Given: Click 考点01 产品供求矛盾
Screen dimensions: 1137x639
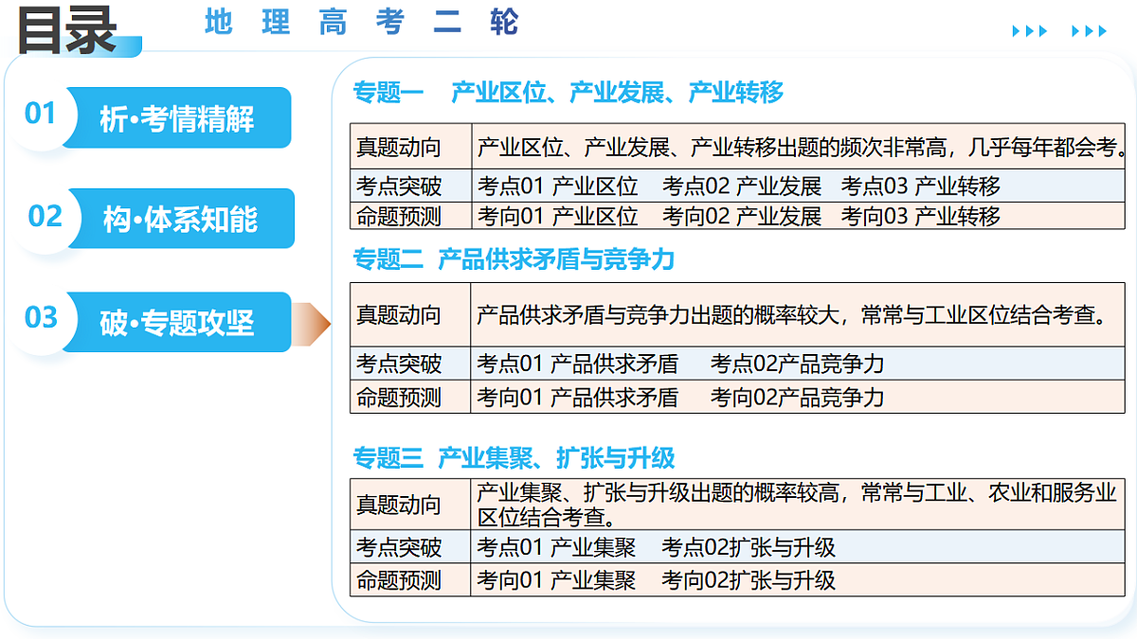Looking at the screenshot, I should (x=578, y=363).
